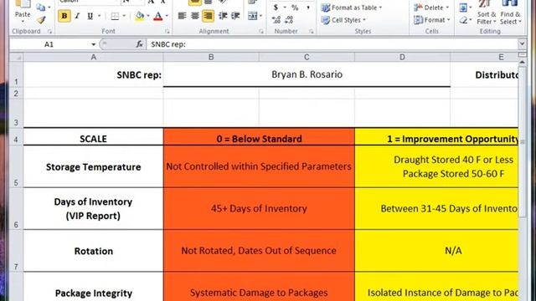Toggle Italic formatting
536x301 pixels.
click(77, 16)
